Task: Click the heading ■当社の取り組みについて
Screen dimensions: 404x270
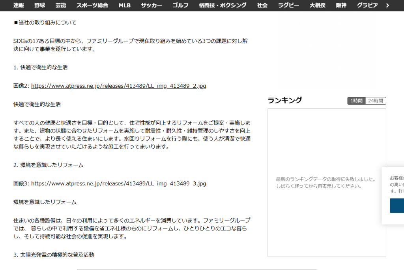Action: 45,23
